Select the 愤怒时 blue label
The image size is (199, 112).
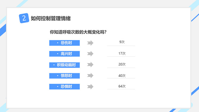tap(64, 76)
